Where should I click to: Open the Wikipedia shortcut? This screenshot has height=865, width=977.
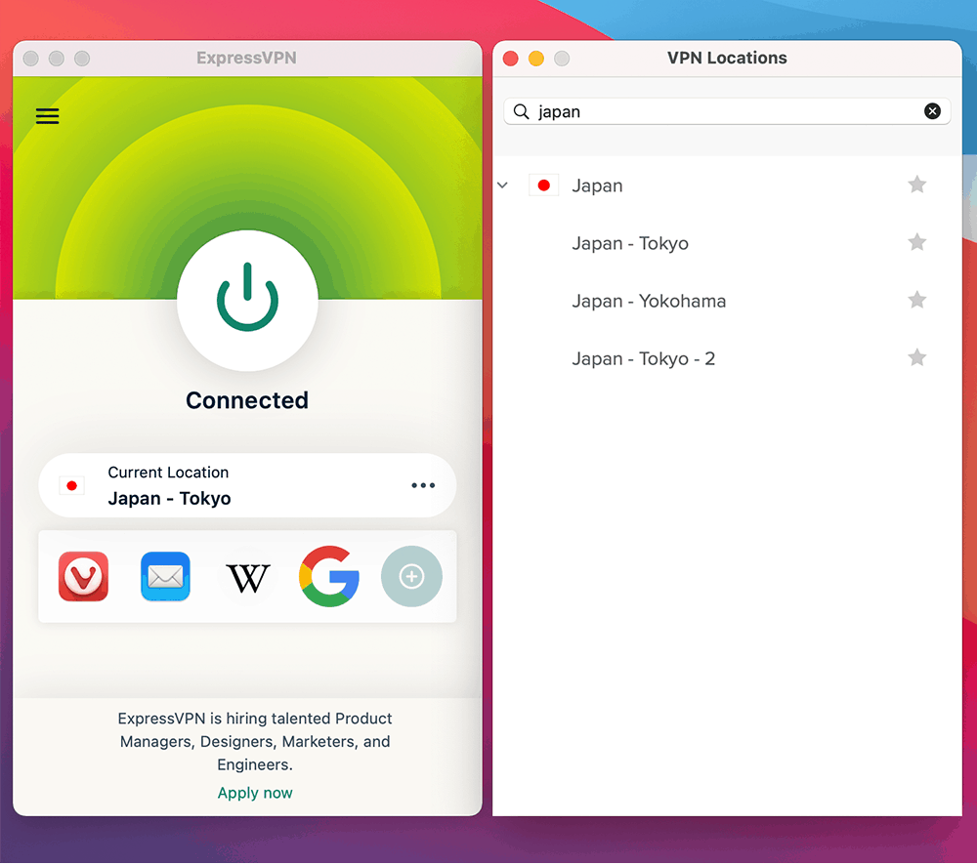(247, 576)
